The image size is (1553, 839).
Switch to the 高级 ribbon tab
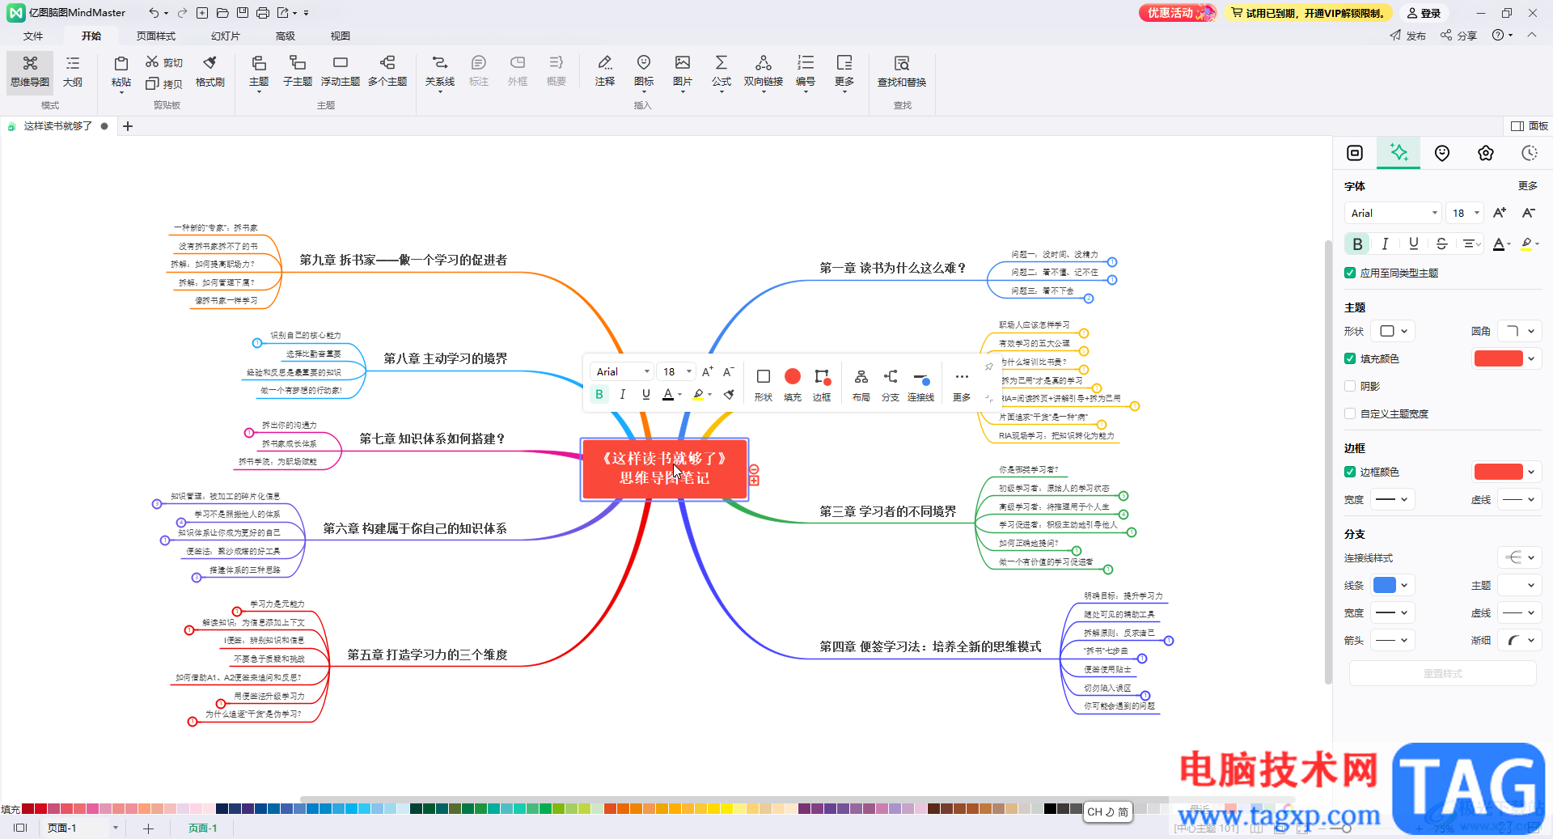(286, 36)
